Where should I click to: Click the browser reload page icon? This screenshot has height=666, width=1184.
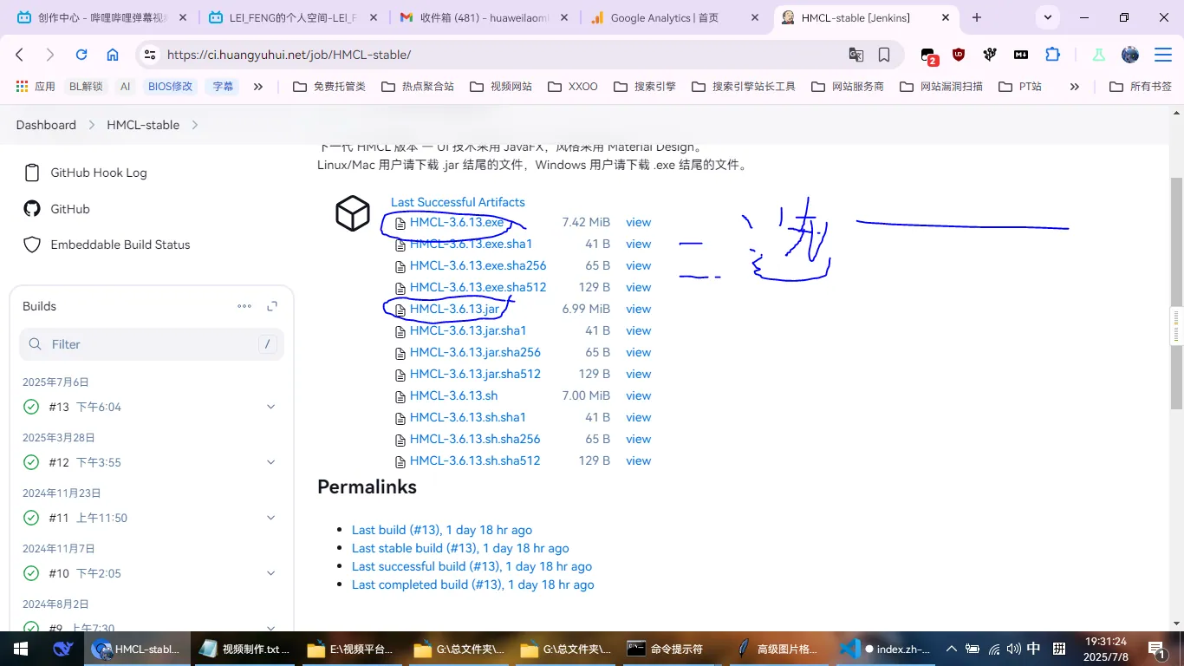81,55
